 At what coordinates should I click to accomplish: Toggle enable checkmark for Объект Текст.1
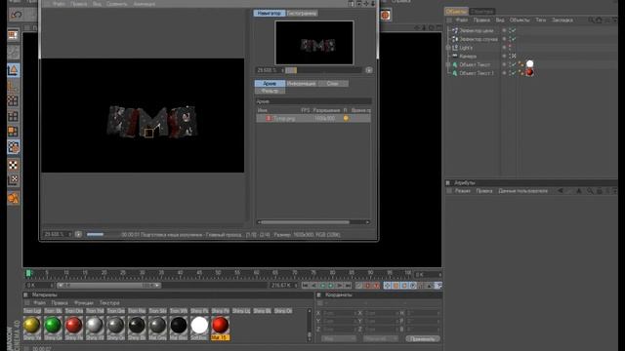pyautogui.click(x=514, y=73)
